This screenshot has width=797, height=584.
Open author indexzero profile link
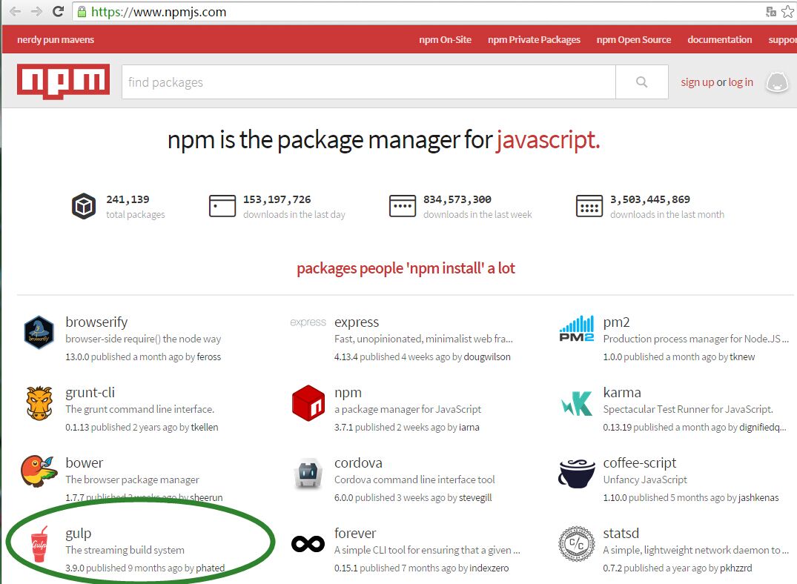click(x=489, y=568)
